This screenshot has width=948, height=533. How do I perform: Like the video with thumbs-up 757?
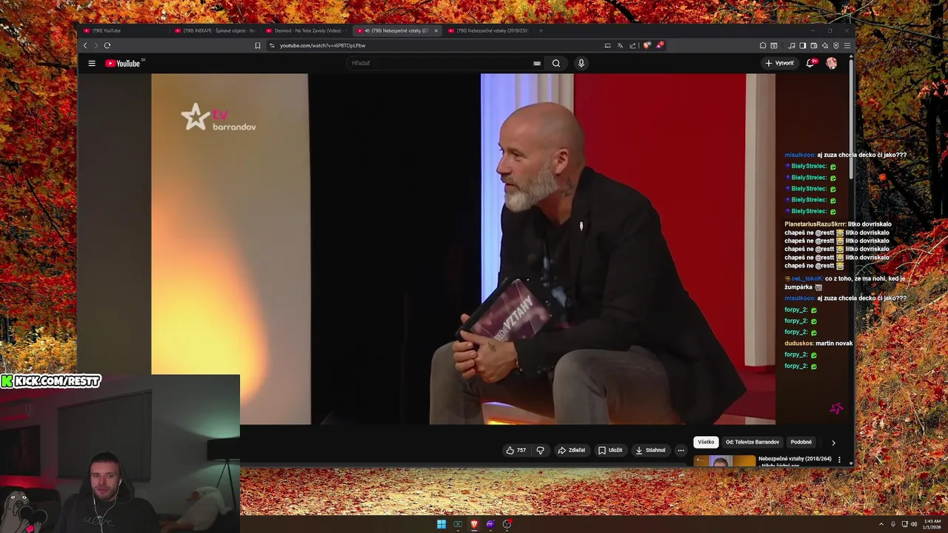pos(516,450)
